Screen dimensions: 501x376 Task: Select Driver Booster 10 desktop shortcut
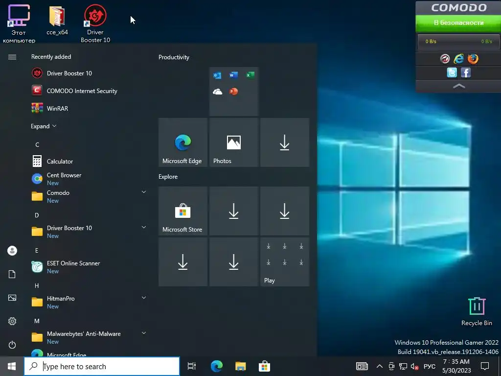[x=95, y=23]
